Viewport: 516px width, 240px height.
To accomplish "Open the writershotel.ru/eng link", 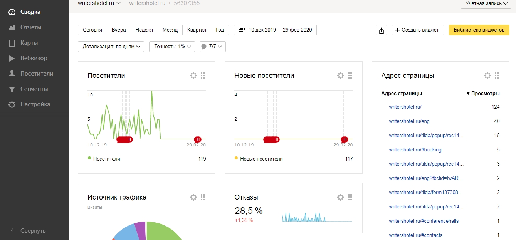I will point(409,121).
